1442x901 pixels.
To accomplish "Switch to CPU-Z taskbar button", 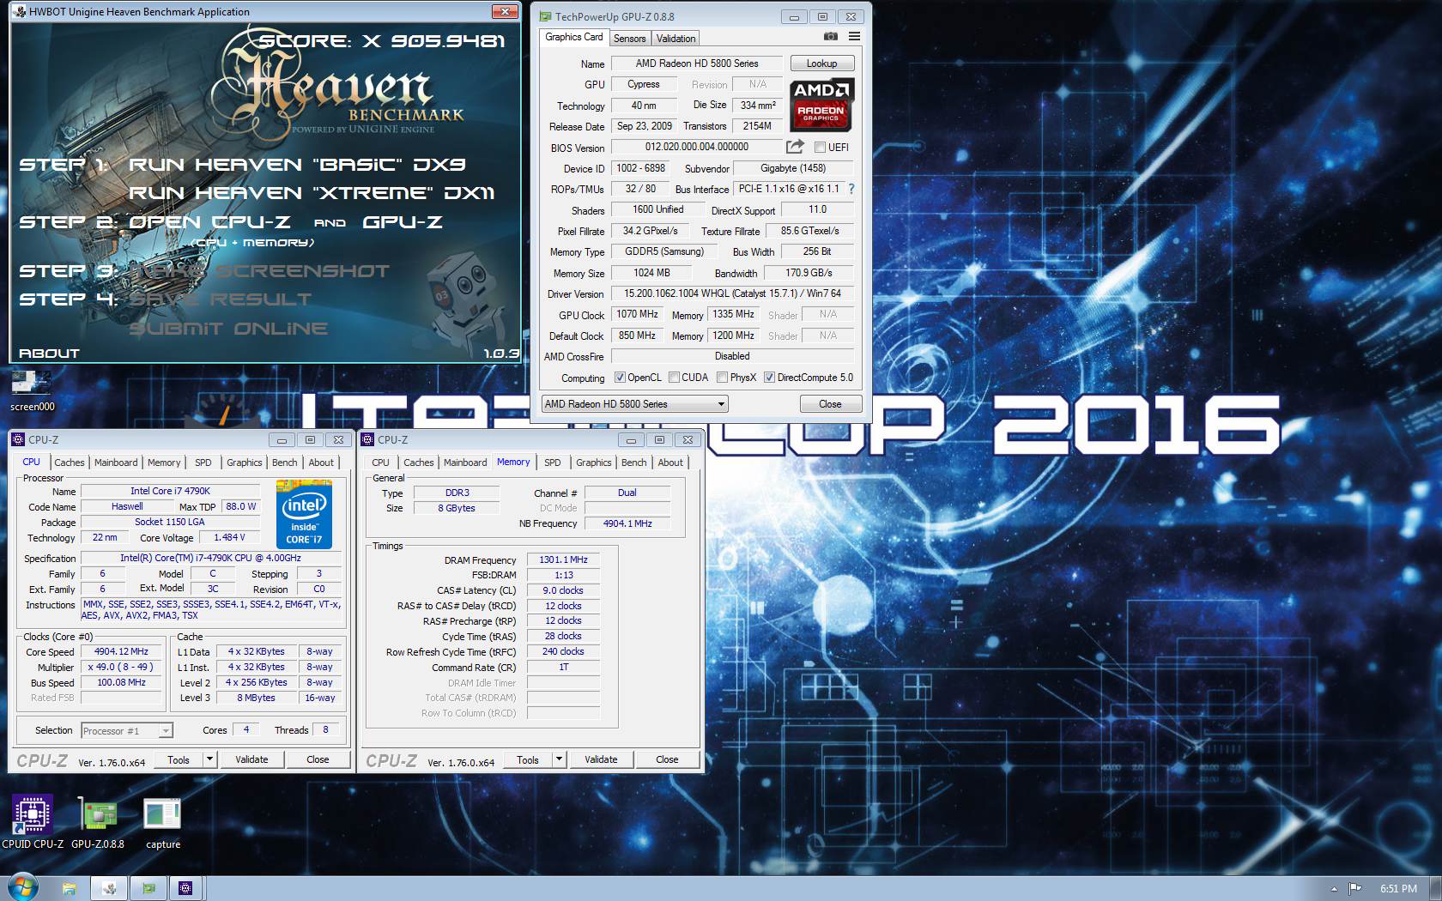I will pos(186,889).
